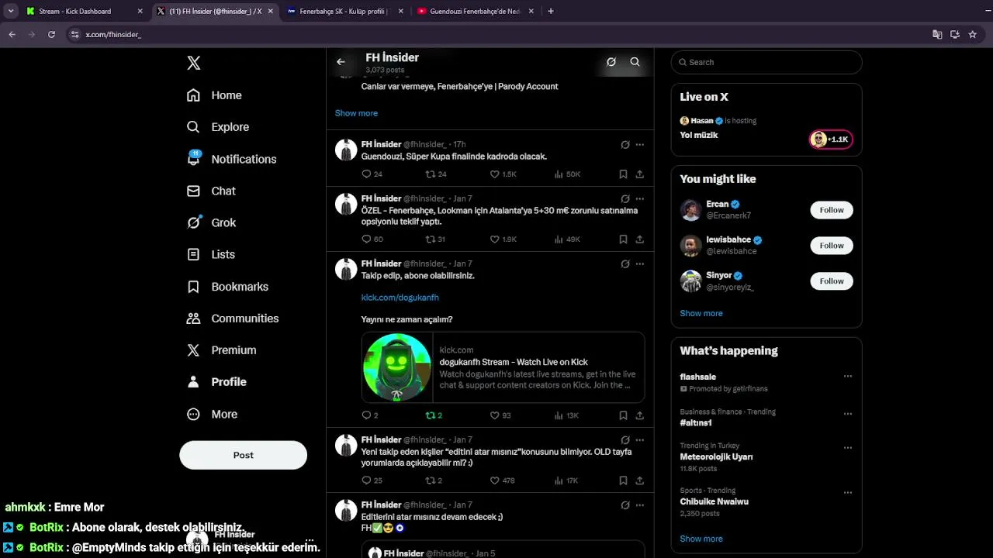
Task: Open Lists in the sidebar
Action: [211, 254]
